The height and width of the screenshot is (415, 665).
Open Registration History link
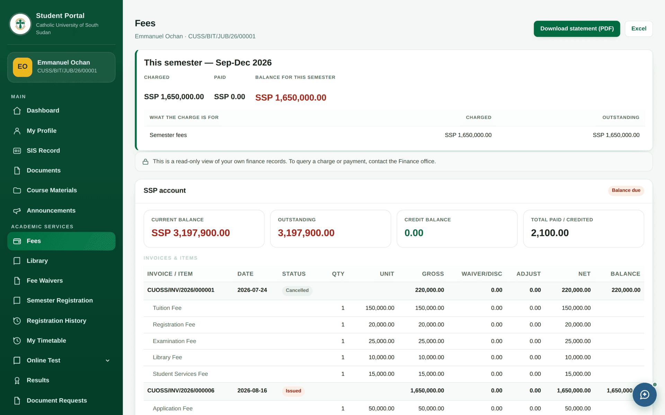coord(61,321)
